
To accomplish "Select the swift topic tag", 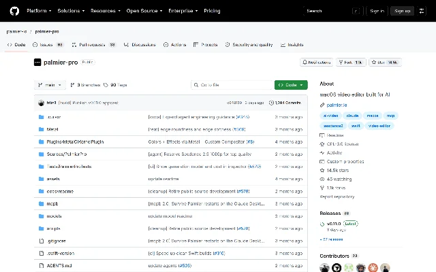I will pyautogui.click(x=356, y=126).
